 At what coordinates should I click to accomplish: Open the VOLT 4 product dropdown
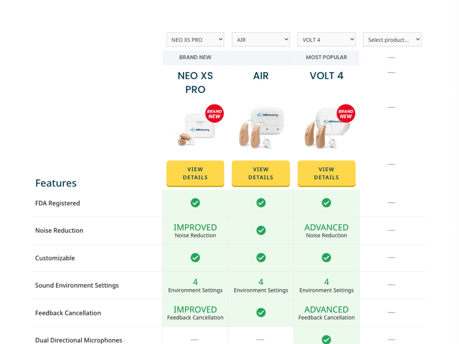pyautogui.click(x=326, y=40)
